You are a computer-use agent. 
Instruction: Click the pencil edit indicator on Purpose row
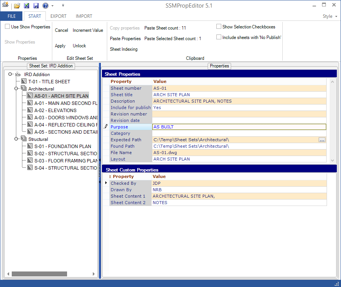(106, 126)
